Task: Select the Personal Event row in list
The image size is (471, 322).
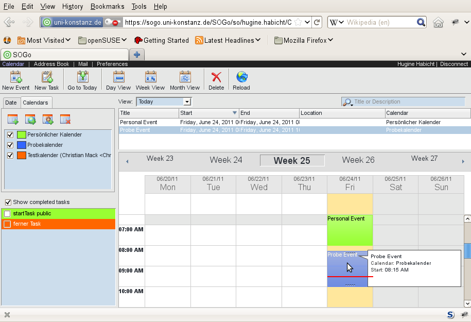Action: (x=294, y=123)
